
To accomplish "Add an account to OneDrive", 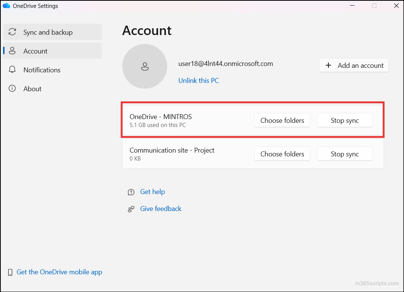I will coord(354,65).
